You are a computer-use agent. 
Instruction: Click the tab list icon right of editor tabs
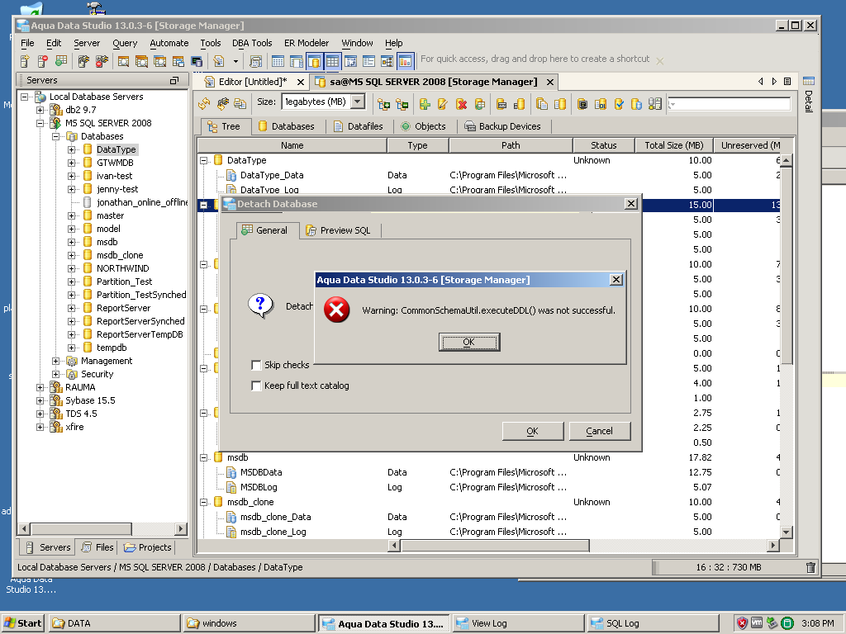point(787,82)
